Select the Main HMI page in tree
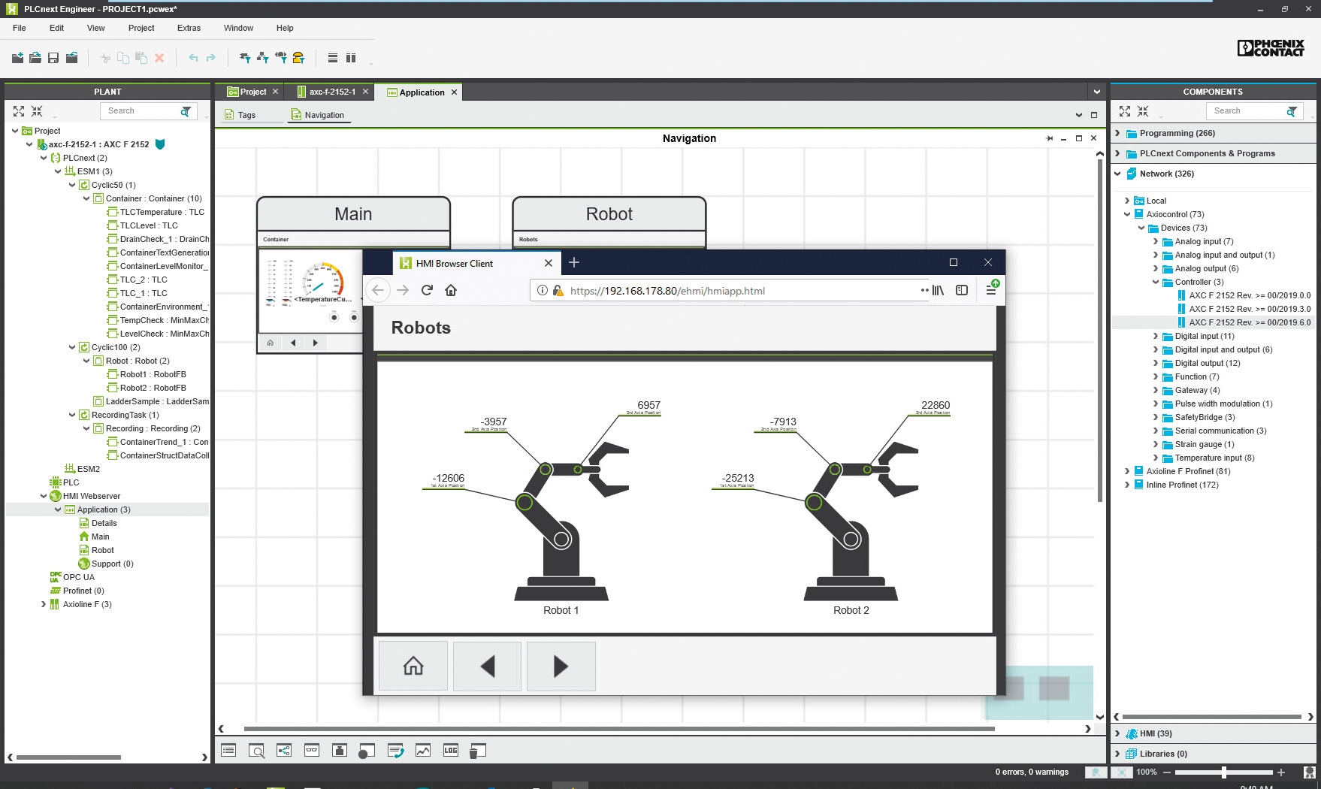The image size is (1321, 789). coord(95,537)
